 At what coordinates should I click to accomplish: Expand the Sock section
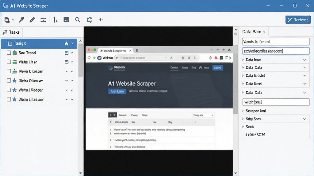[276, 127]
